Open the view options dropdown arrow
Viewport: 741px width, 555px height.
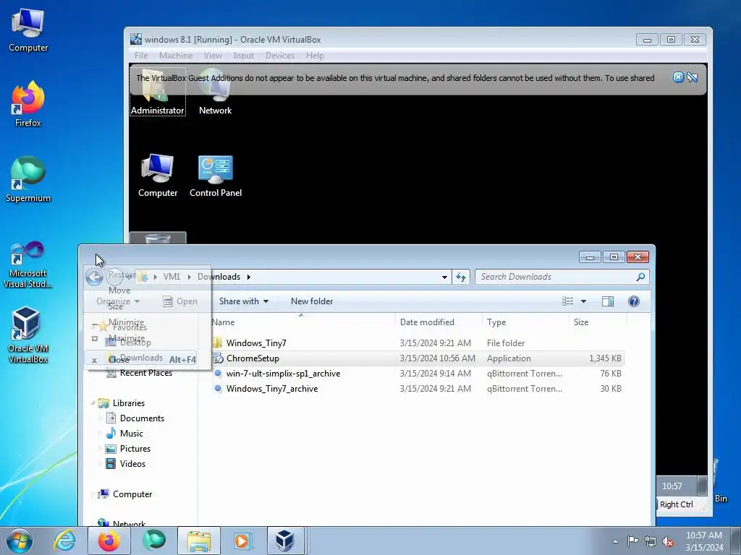(x=583, y=301)
